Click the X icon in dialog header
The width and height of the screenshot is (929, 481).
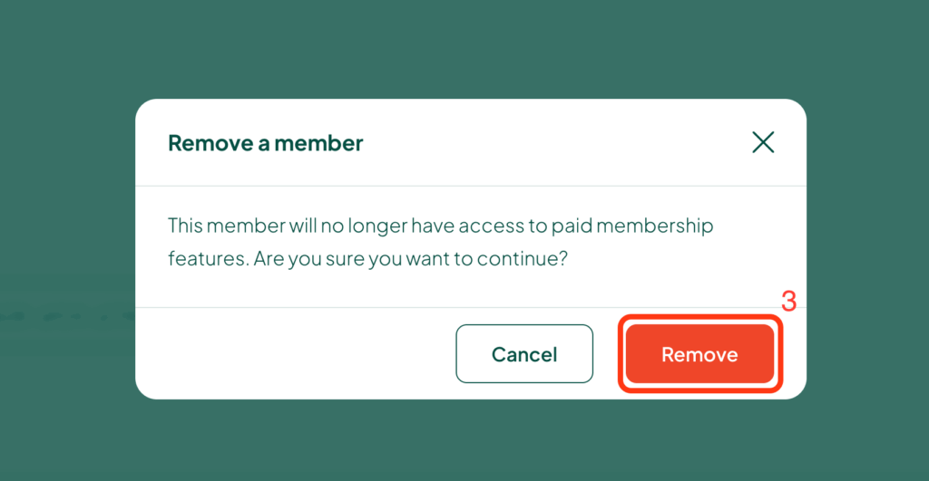(x=763, y=142)
